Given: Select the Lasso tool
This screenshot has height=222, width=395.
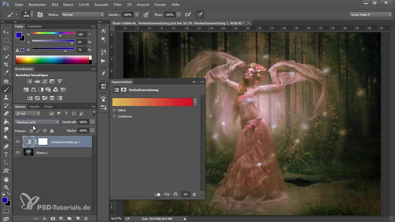Looking at the screenshot, I should coord(6,48).
